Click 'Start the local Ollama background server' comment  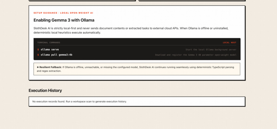click(x=211, y=50)
